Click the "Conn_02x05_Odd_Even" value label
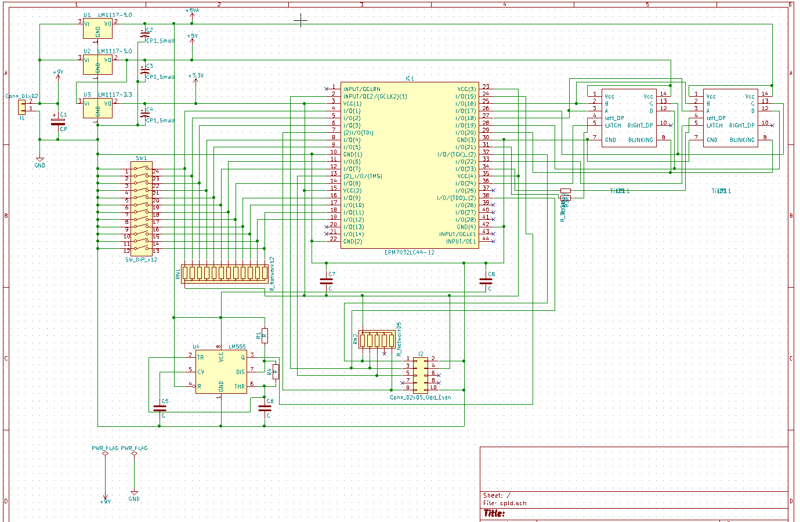800x522 pixels. click(421, 397)
